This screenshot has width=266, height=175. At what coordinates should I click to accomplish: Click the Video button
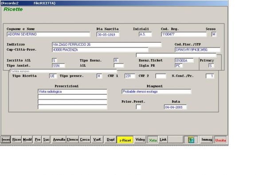pyautogui.click(x=140, y=139)
